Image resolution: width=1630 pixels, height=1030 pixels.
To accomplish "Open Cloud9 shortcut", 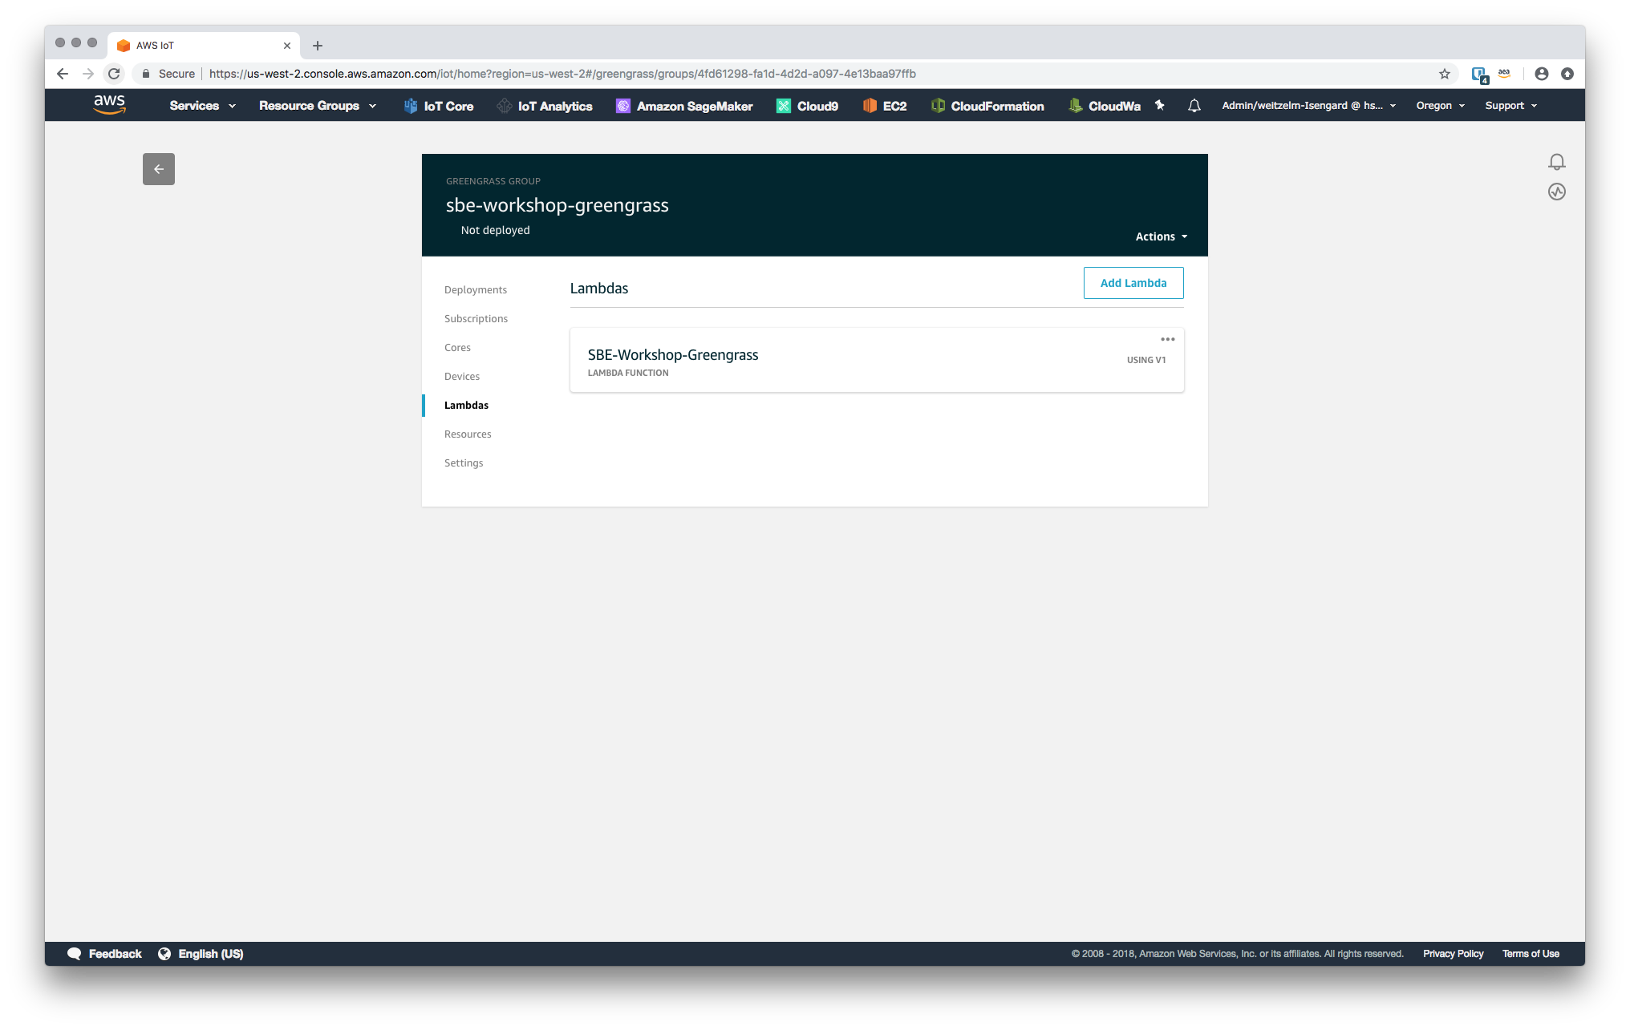I will point(807,106).
